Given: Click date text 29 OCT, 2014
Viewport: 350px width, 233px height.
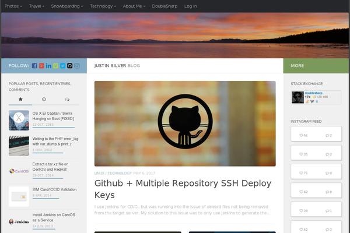Looking at the screenshot, I should click(43, 175).
